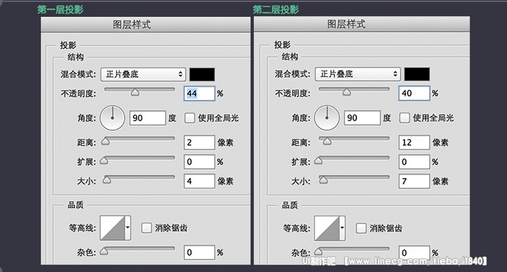Image resolution: width=507 pixels, height=272 pixels.
Task: Enable 使用全局光 in left panel
Action: [189, 117]
